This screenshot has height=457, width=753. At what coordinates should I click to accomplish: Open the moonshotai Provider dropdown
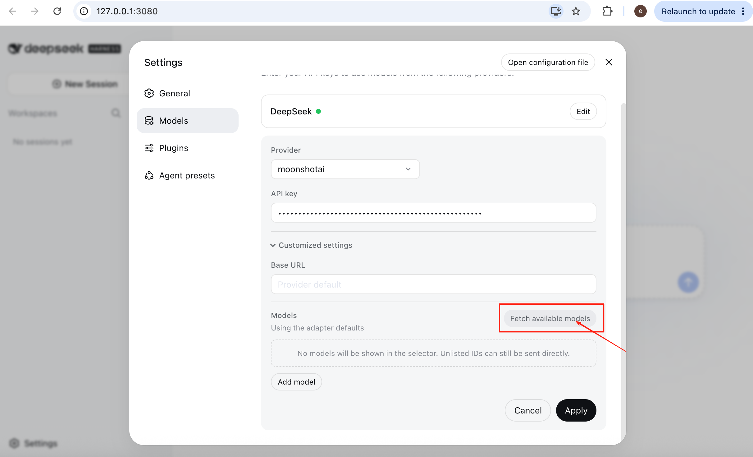[345, 169]
